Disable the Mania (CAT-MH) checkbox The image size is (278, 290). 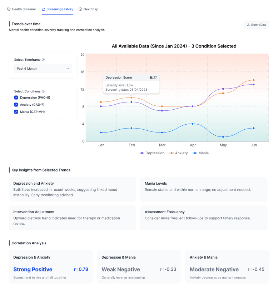(x=16, y=112)
